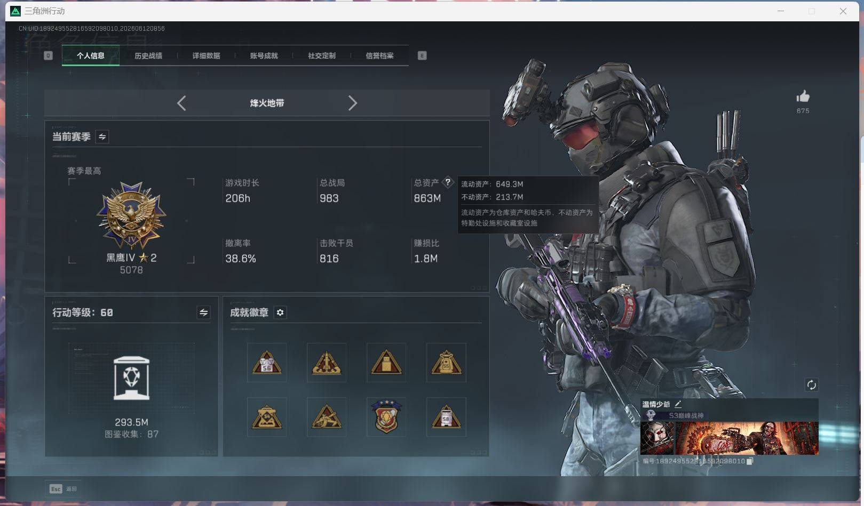Open the chainsaw banner card image
864x506 pixels.
click(x=747, y=438)
